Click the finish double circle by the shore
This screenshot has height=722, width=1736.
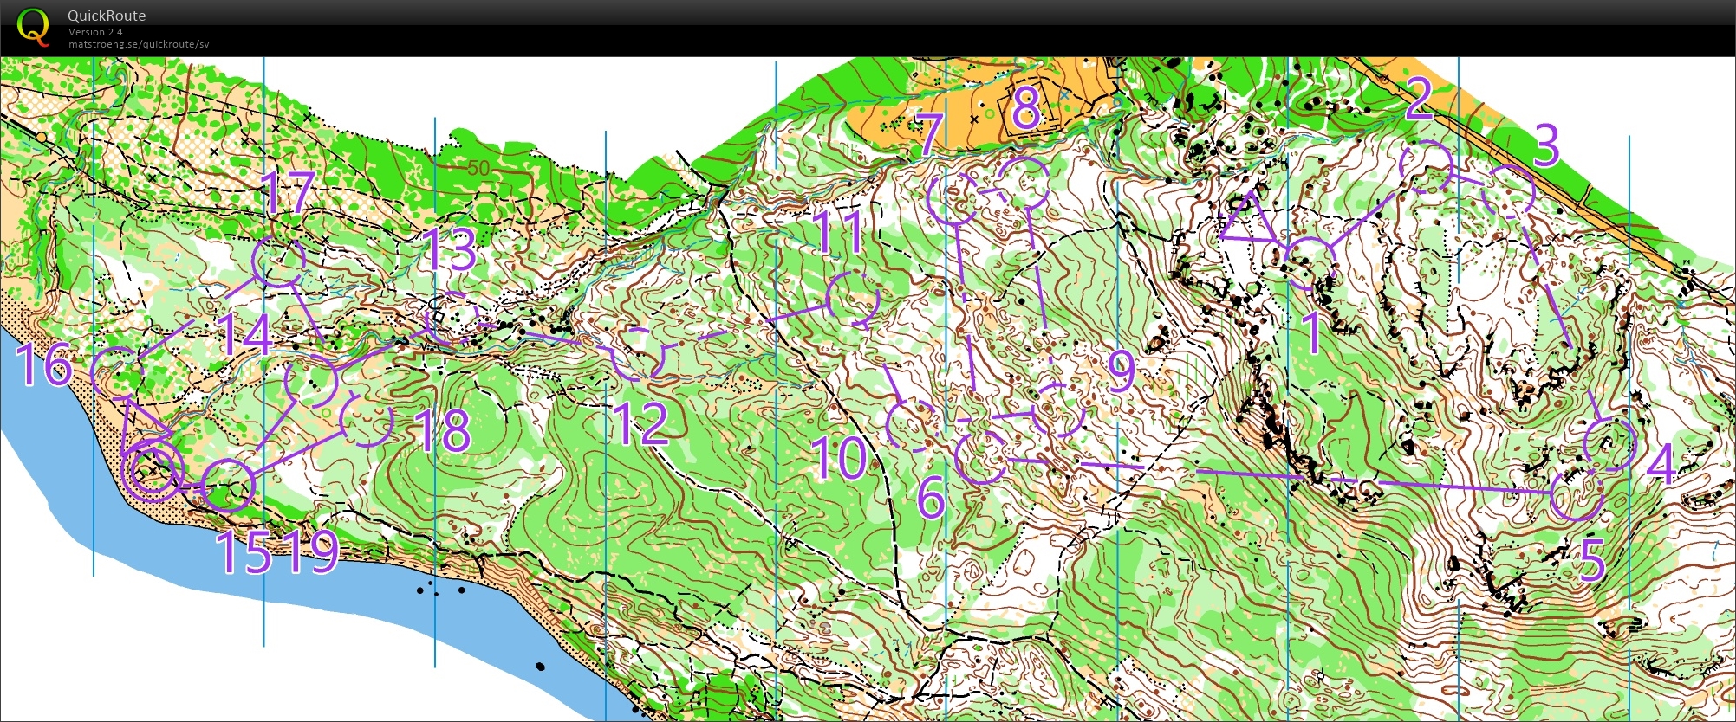pyautogui.click(x=153, y=470)
